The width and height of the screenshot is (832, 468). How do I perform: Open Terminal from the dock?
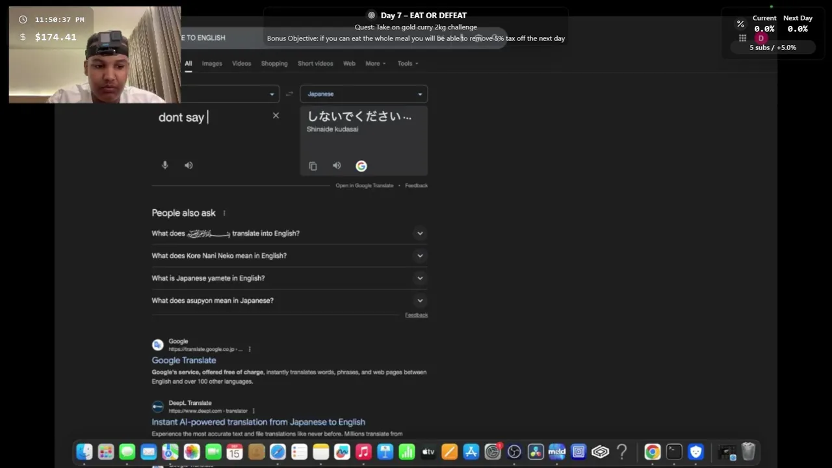pyautogui.click(x=674, y=452)
